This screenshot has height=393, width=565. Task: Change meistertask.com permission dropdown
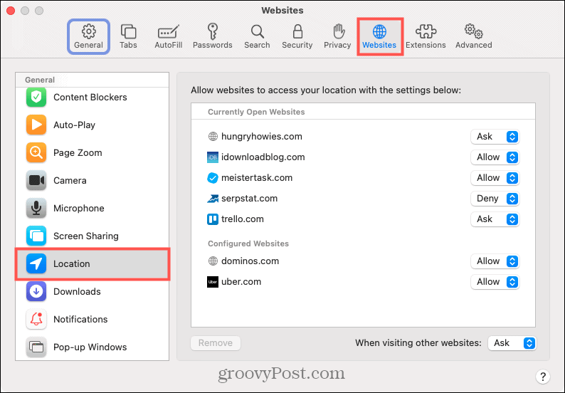coord(495,178)
